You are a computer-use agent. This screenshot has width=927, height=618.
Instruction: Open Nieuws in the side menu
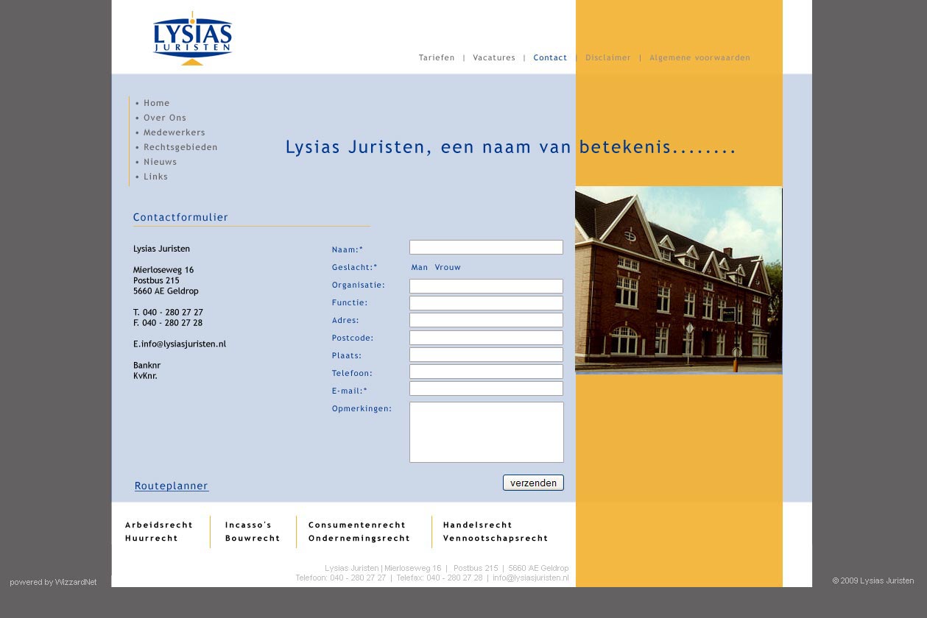coord(160,162)
